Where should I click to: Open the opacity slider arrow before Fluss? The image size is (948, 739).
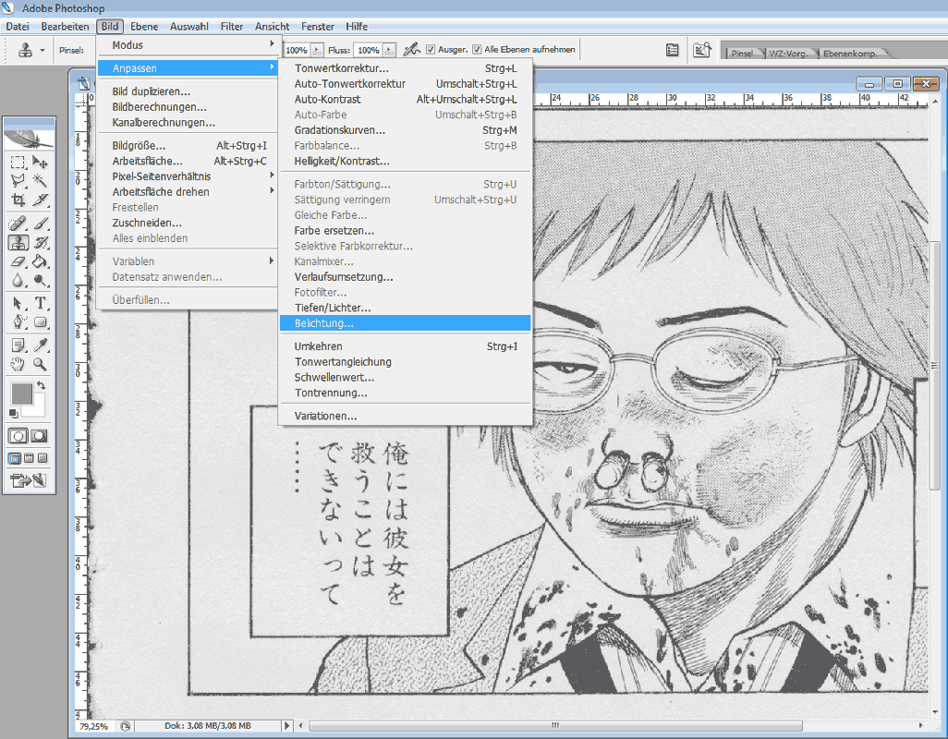[x=317, y=50]
